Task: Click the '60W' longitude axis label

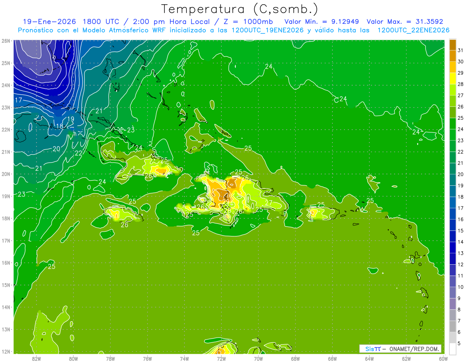Action: [x=443, y=359]
